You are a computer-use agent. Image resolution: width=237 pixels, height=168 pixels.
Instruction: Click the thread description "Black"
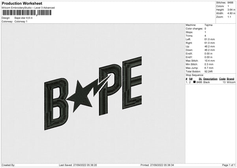click(207, 82)
